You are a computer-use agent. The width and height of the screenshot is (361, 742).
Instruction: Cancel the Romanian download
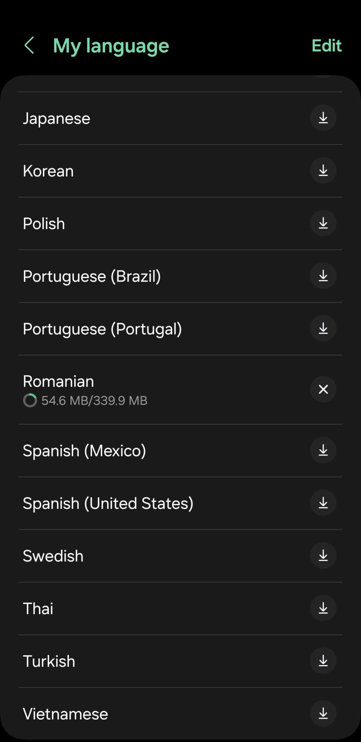click(323, 389)
